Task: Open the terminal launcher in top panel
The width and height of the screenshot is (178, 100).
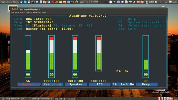Action: 72,2
